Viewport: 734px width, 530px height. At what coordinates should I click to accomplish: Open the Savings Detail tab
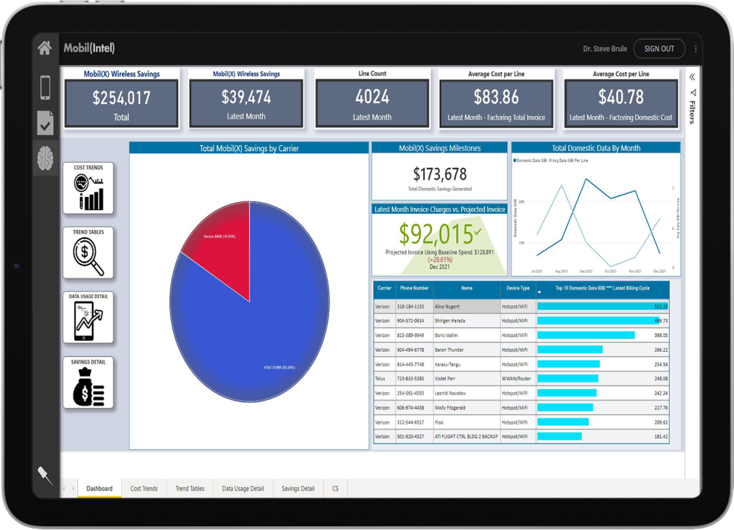coord(297,487)
